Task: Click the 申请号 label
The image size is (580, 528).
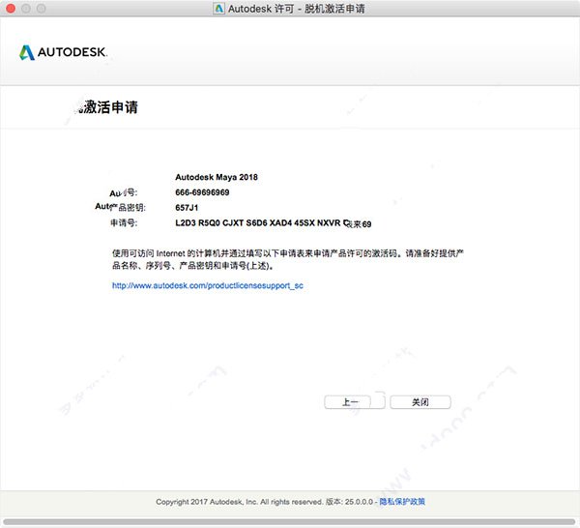Action: (124, 222)
